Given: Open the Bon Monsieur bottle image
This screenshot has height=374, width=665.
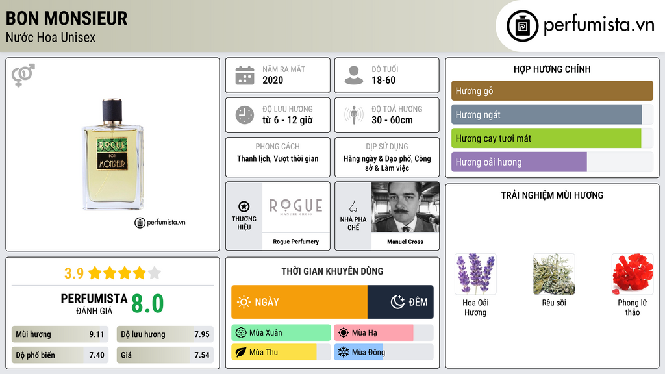Looking at the screenshot, I should coord(113,155).
